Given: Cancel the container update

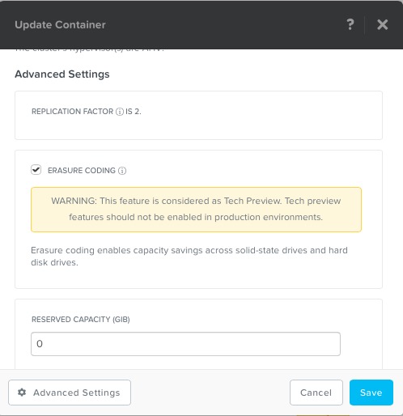Looking at the screenshot, I should click(316, 393).
